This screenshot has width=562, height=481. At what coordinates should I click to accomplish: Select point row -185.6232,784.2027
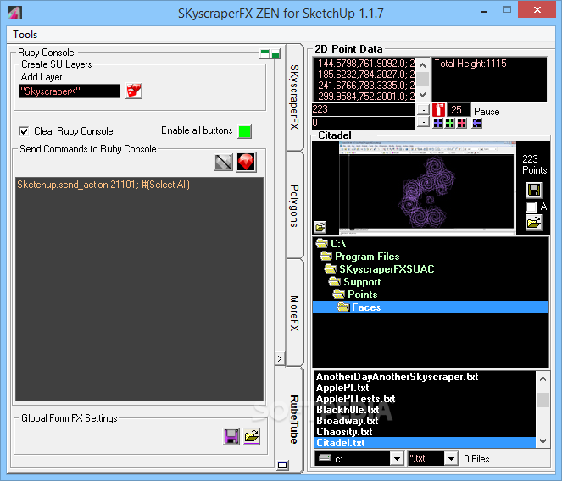364,75
